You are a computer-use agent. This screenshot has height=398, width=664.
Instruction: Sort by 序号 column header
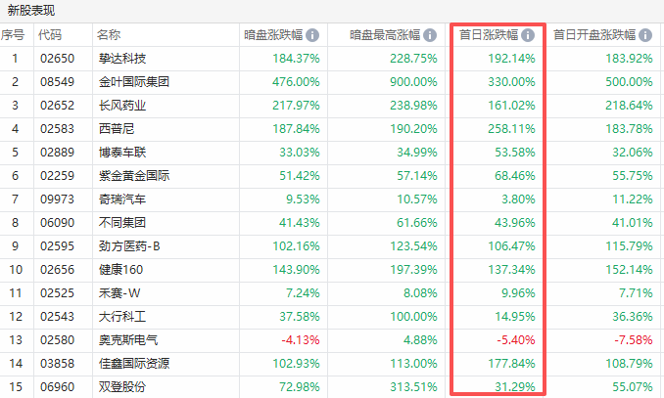coord(13,35)
